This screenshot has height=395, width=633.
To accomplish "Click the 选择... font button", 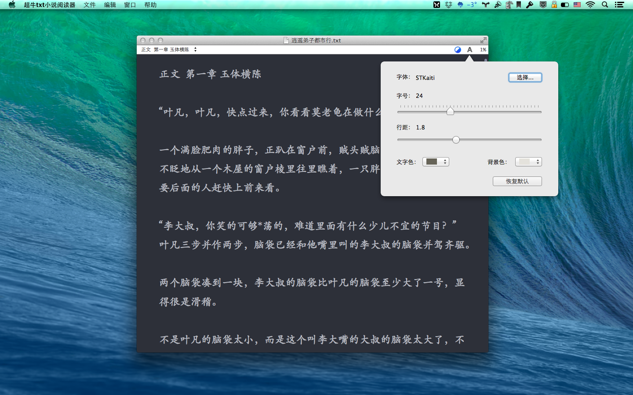I will pyautogui.click(x=525, y=77).
